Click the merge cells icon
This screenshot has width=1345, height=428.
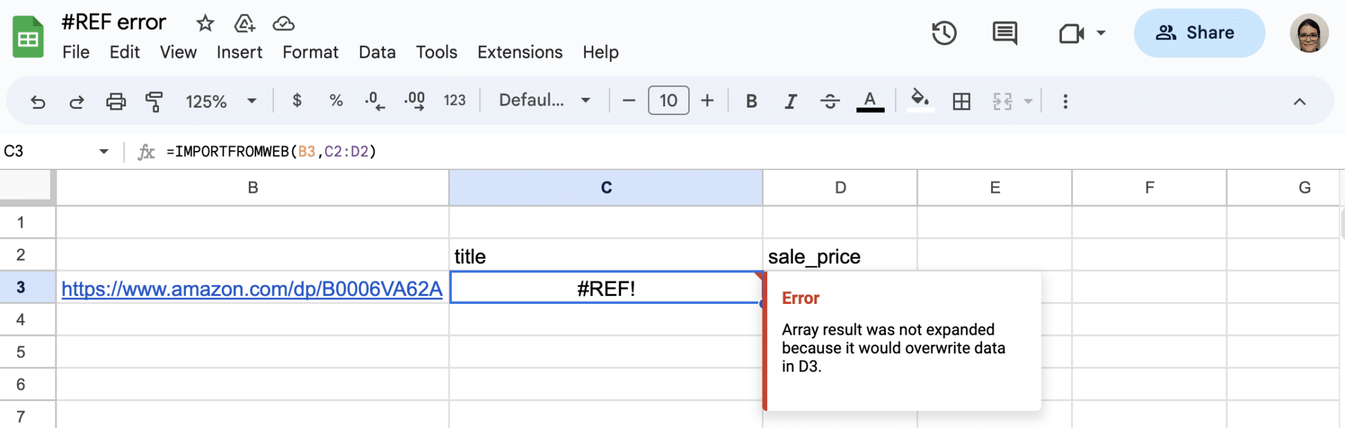click(x=1002, y=101)
